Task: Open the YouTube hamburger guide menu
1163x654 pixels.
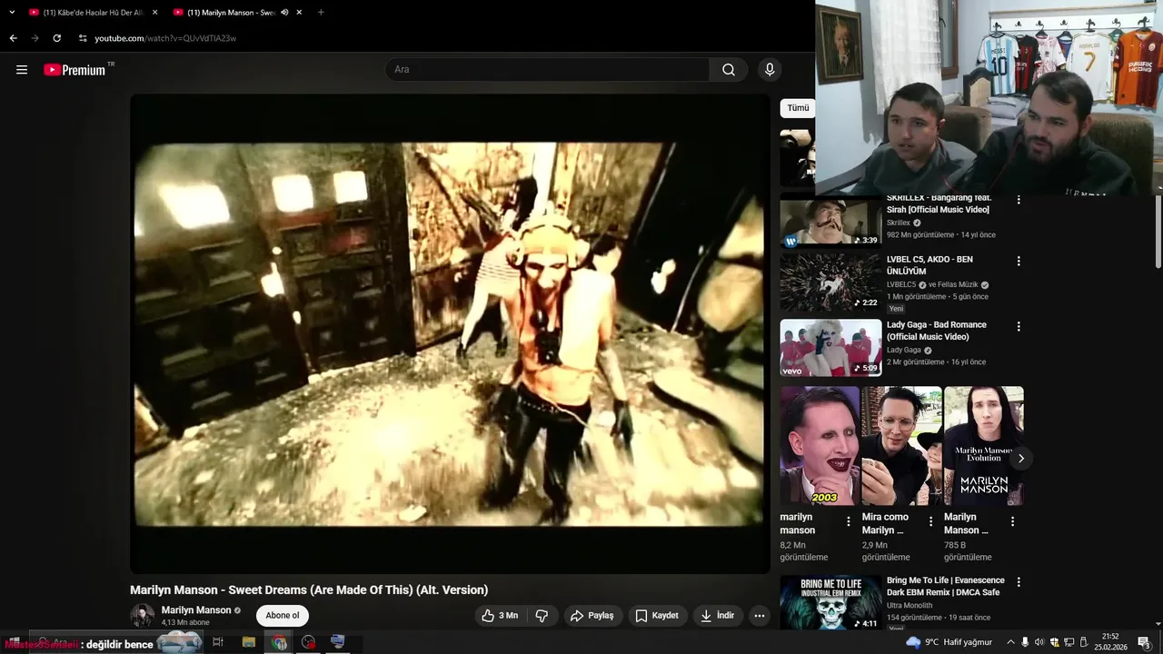Action: [x=22, y=70]
